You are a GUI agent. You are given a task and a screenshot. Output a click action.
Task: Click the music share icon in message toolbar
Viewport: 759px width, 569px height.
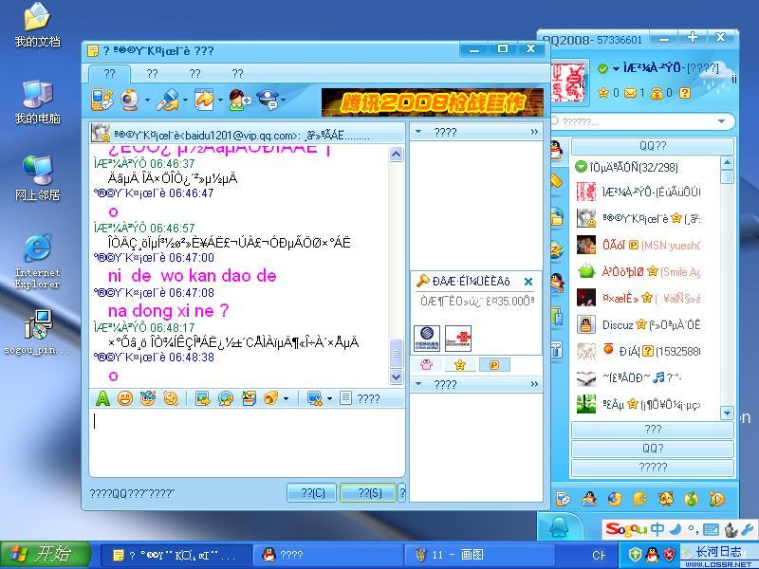pyautogui.click(x=226, y=398)
